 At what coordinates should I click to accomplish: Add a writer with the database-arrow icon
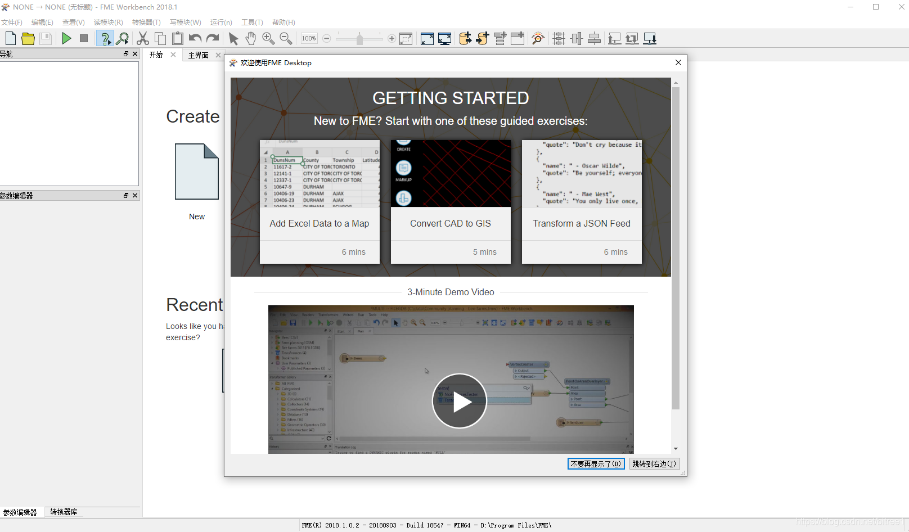pos(483,38)
